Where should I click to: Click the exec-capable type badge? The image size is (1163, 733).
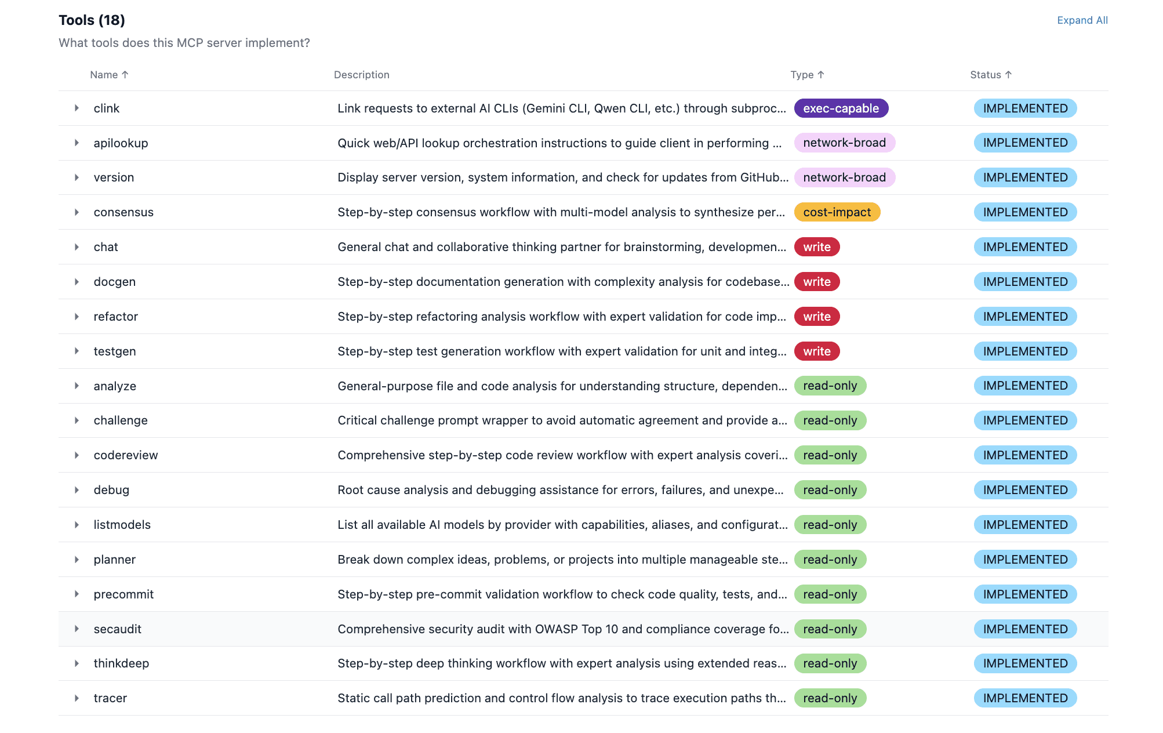pyautogui.click(x=841, y=108)
